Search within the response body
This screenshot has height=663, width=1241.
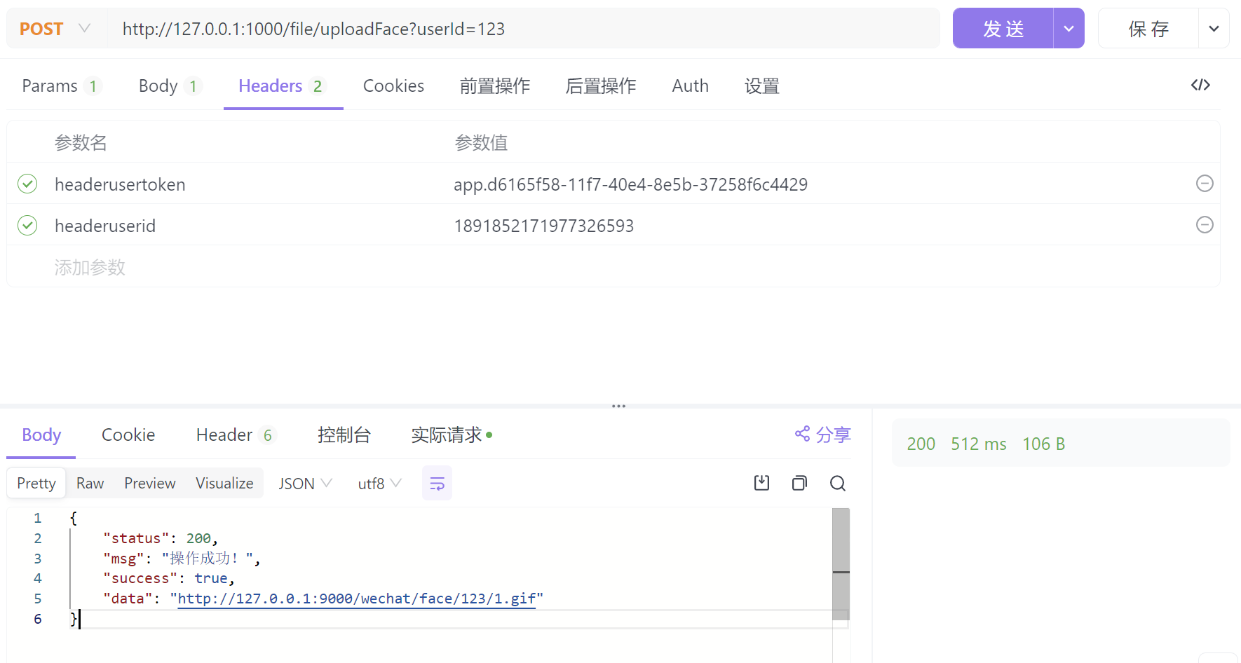point(838,483)
